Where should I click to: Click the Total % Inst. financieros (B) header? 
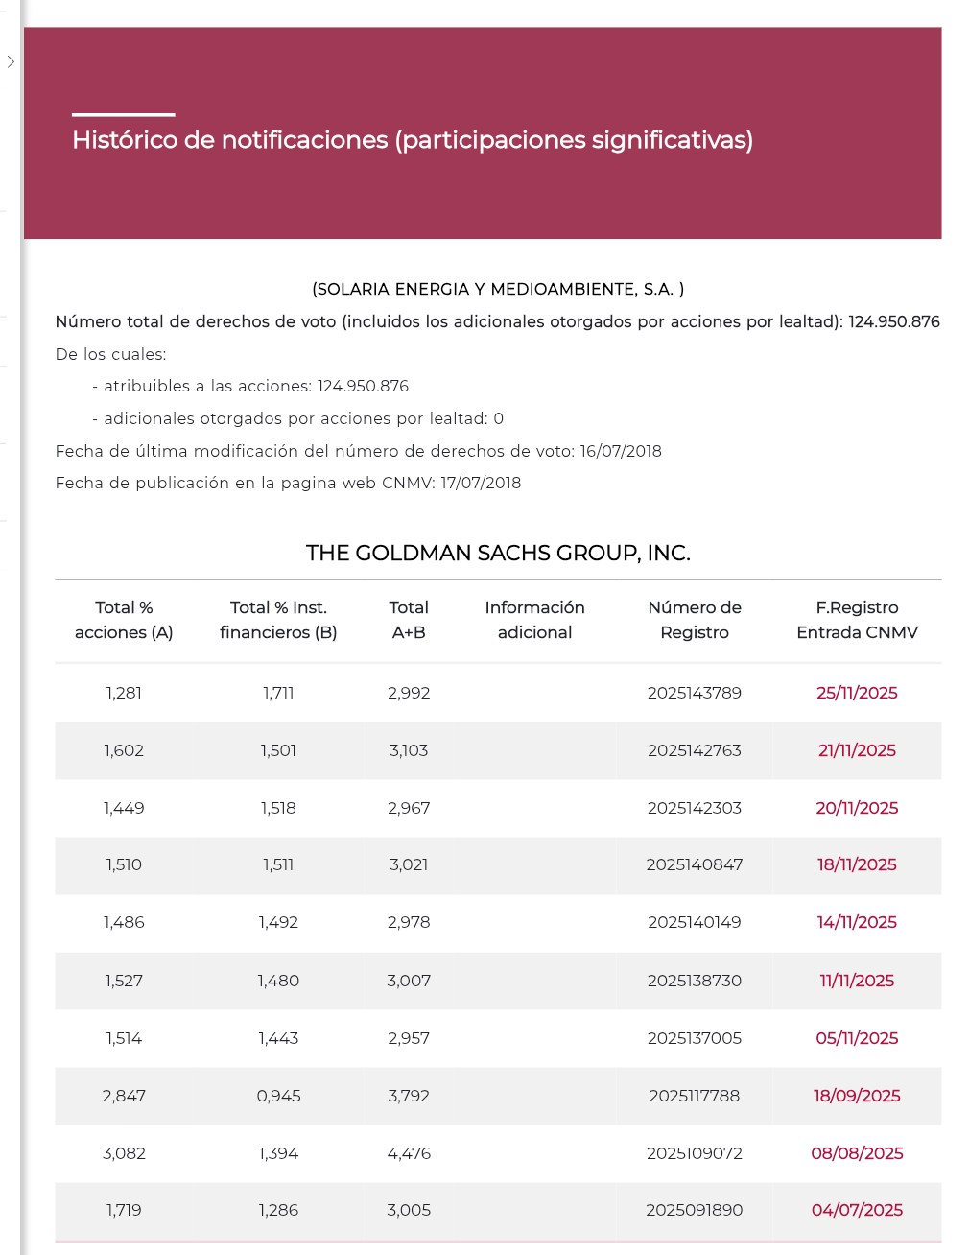[x=278, y=620]
